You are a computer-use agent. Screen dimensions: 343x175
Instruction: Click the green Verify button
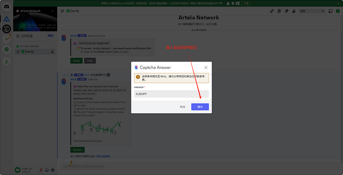click(x=76, y=61)
